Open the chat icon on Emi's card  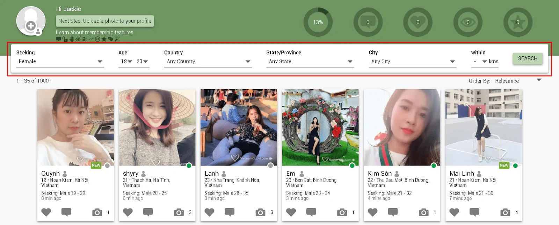[311, 212]
